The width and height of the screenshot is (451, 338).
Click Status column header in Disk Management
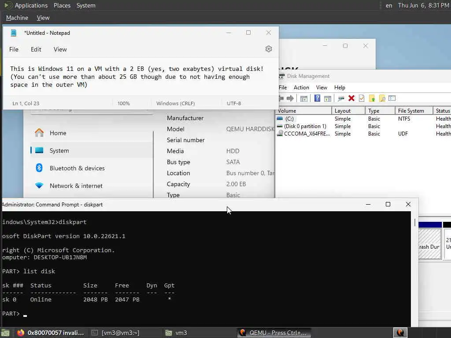442,110
